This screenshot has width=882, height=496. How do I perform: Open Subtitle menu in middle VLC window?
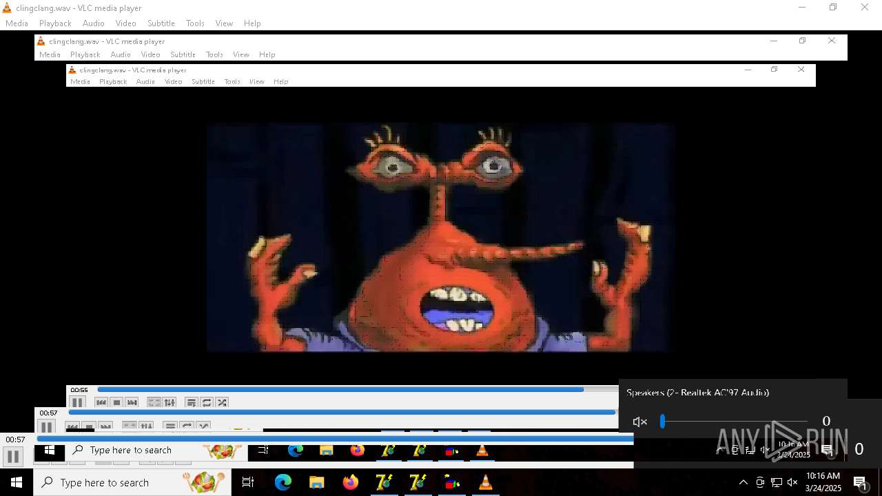click(183, 54)
